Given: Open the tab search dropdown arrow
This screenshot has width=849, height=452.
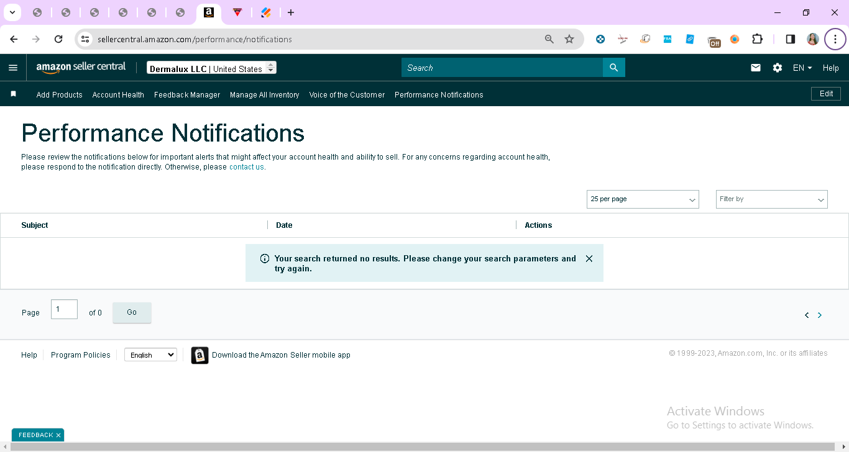Looking at the screenshot, I should coord(12,12).
